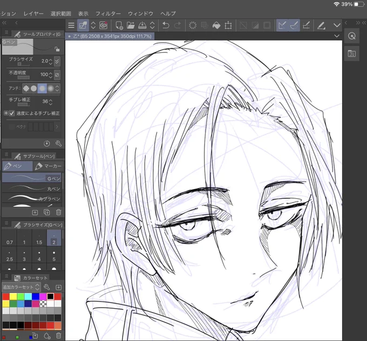This screenshot has width=367, height=341.
Task: Click the paint bucket Fill icon
Action: point(216,25)
